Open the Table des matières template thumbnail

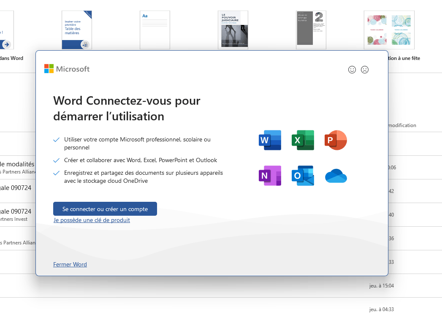tap(77, 30)
